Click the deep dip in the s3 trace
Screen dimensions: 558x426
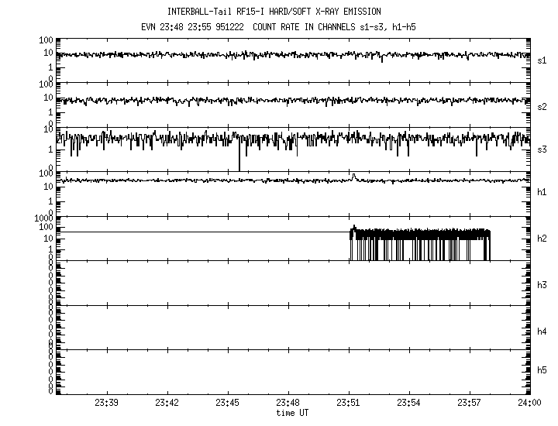(x=239, y=164)
